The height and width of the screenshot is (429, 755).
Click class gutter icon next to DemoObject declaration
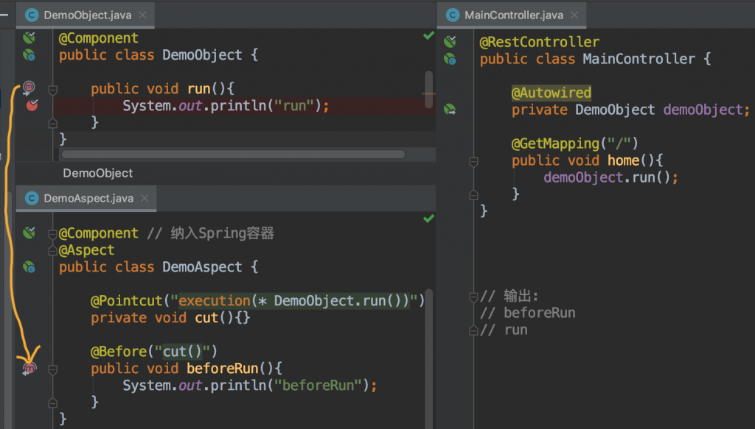(x=29, y=55)
